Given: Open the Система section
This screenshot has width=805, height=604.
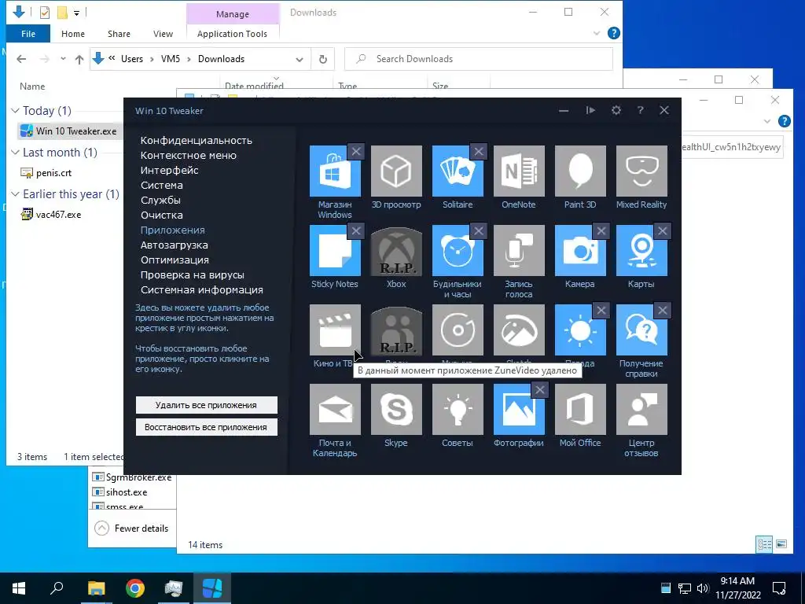Looking at the screenshot, I should [162, 185].
